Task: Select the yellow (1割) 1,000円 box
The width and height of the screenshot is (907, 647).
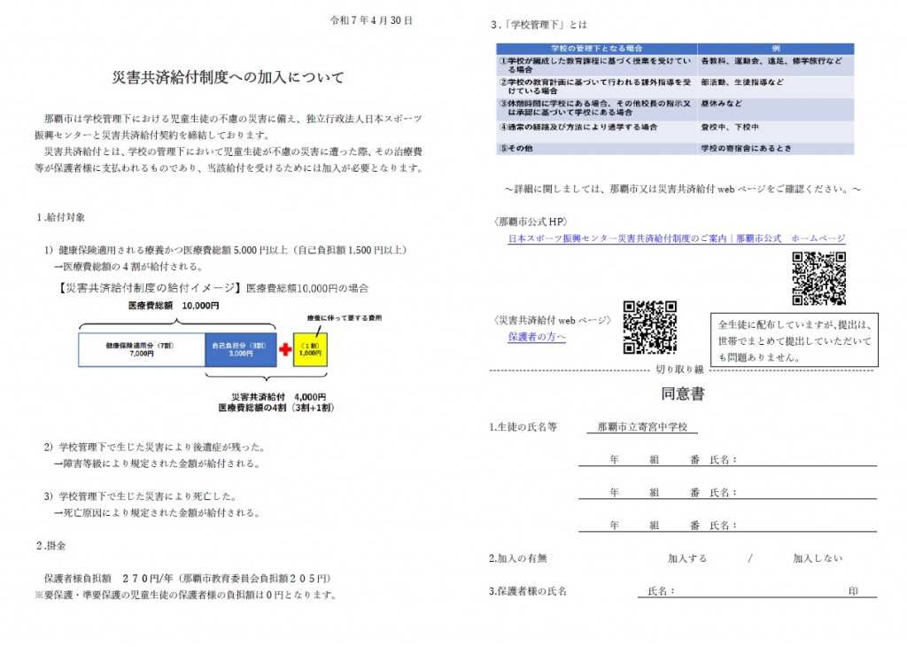Action: (x=310, y=349)
